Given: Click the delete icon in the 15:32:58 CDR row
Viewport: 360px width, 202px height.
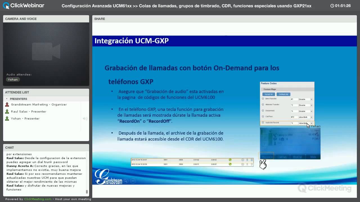Looking at the screenshot, I should pos(252,164).
